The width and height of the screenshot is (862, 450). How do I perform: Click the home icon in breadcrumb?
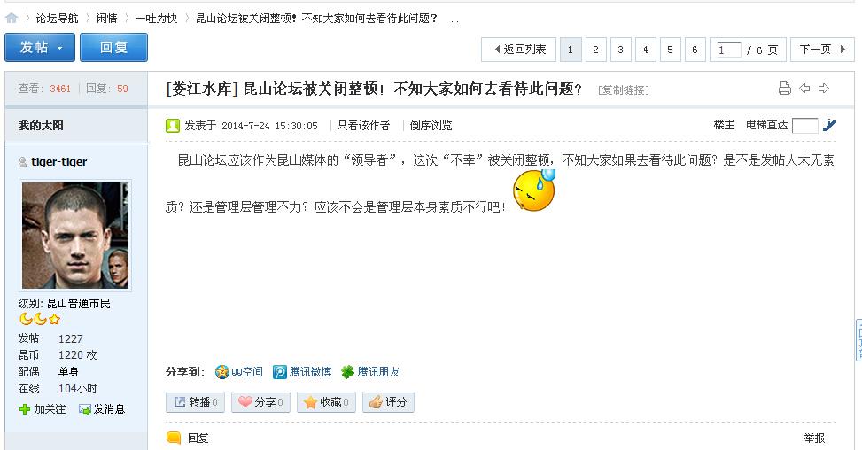tap(11, 18)
